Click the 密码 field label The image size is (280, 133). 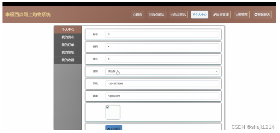coord(95,47)
